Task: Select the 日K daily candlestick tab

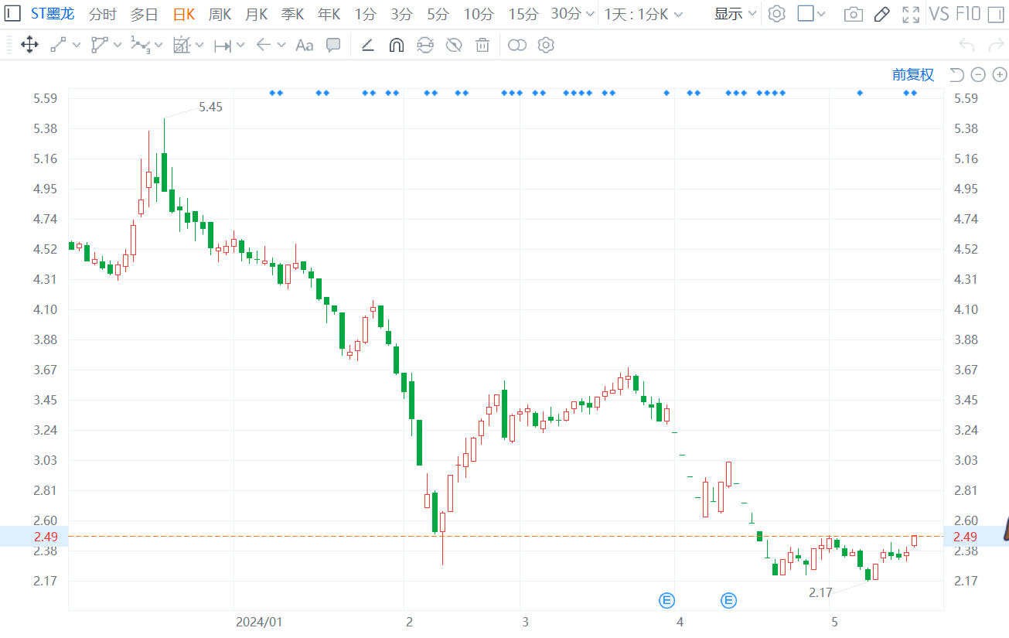Action: (183, 14)
